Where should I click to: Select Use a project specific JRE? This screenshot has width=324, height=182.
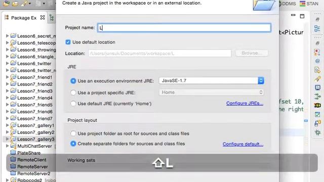[73, 93]
